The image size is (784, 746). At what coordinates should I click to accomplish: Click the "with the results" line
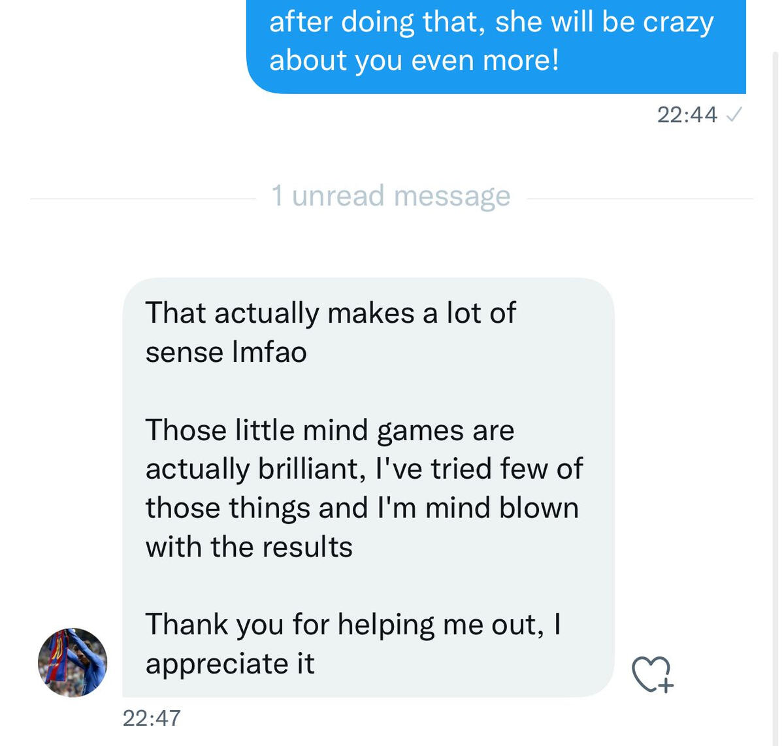point(249,547)
